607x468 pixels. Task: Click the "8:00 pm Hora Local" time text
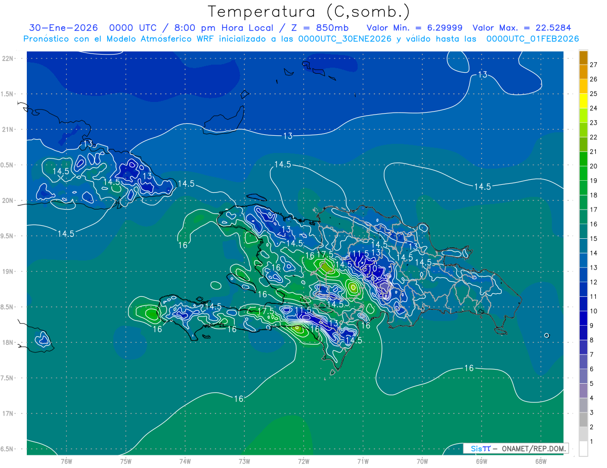pos(224,28)
